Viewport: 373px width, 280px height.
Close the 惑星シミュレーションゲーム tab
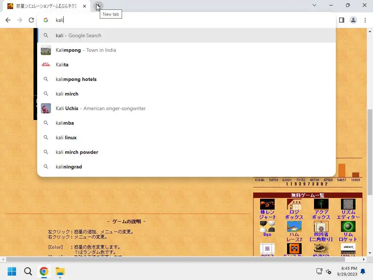point(85,6)
